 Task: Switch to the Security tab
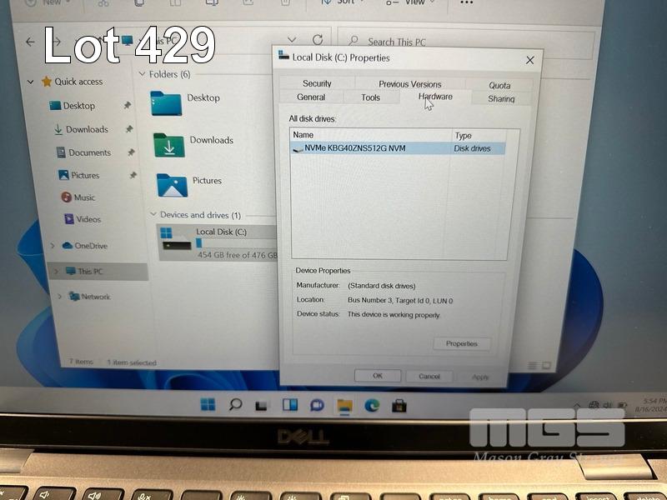coord(317,83)
